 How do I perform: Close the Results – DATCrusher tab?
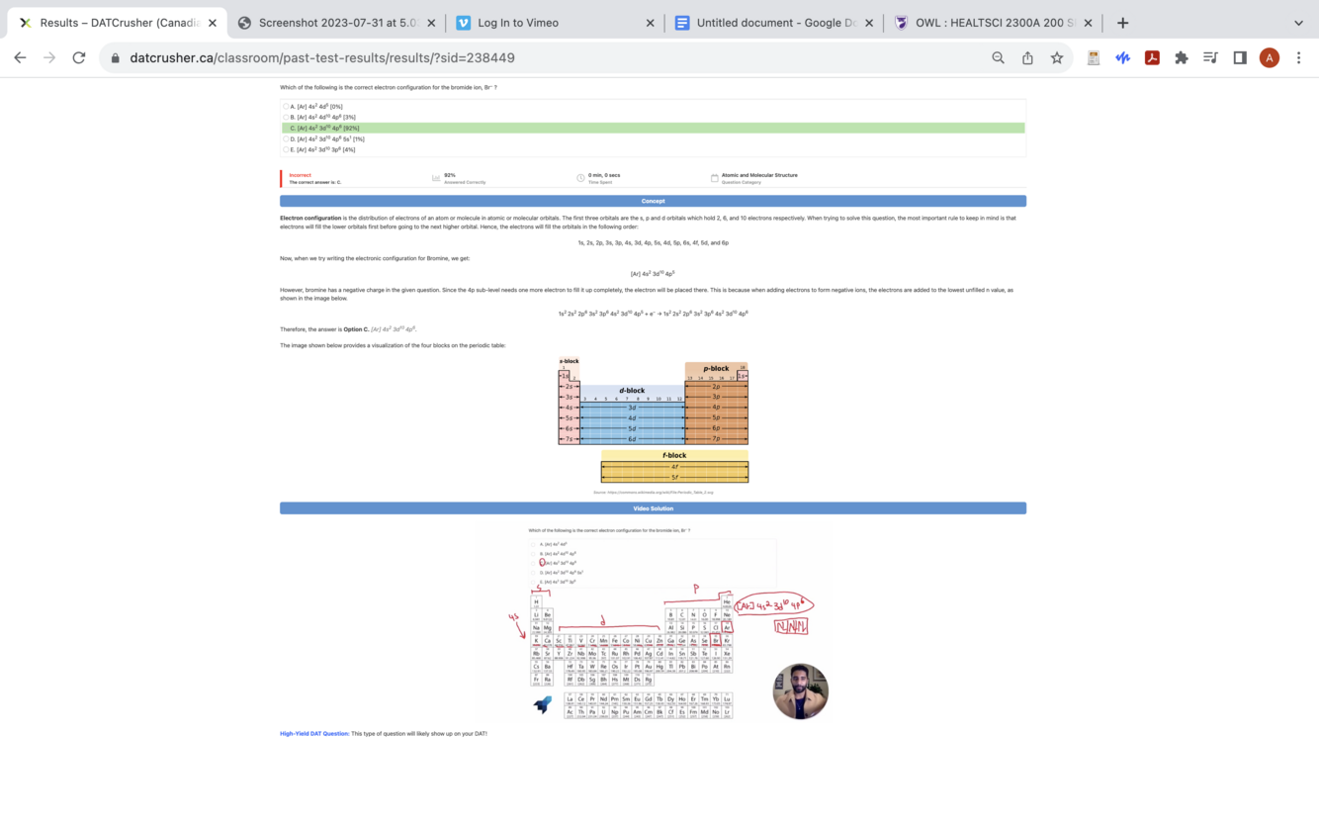tap(212, 23)
